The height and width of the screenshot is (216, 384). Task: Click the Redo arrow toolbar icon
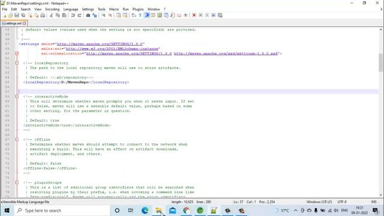[x=79, y=15]
